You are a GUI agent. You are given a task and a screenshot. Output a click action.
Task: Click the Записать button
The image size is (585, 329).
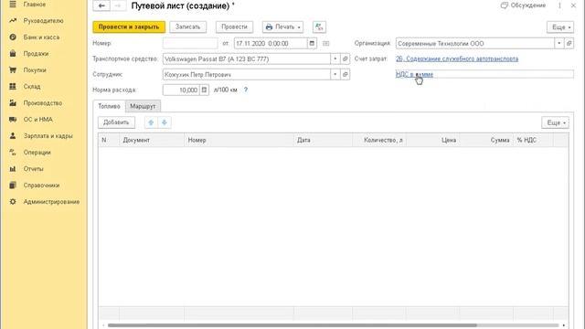point(188,27)
